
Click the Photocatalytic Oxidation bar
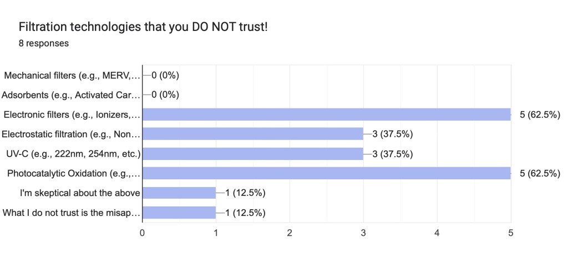[x=327, y=173]
